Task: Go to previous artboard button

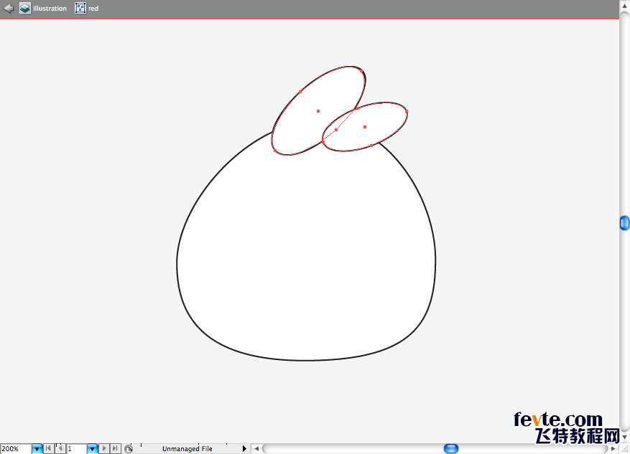Action: tap(60, 449)
